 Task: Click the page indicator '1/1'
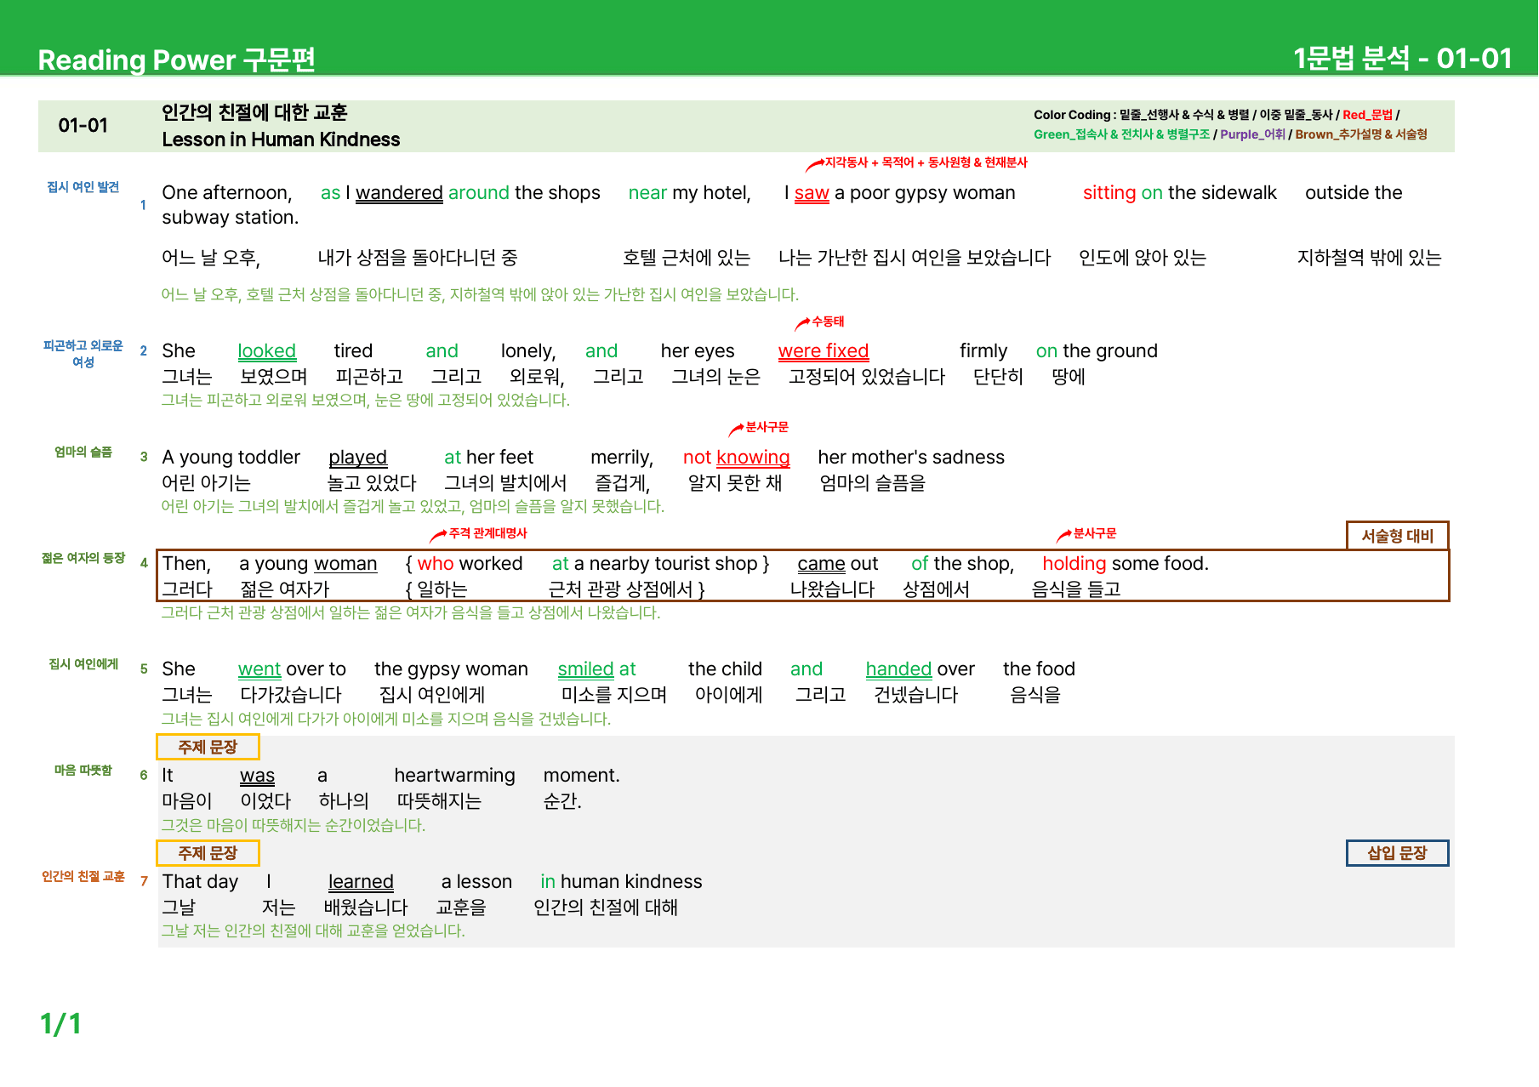61,1024
